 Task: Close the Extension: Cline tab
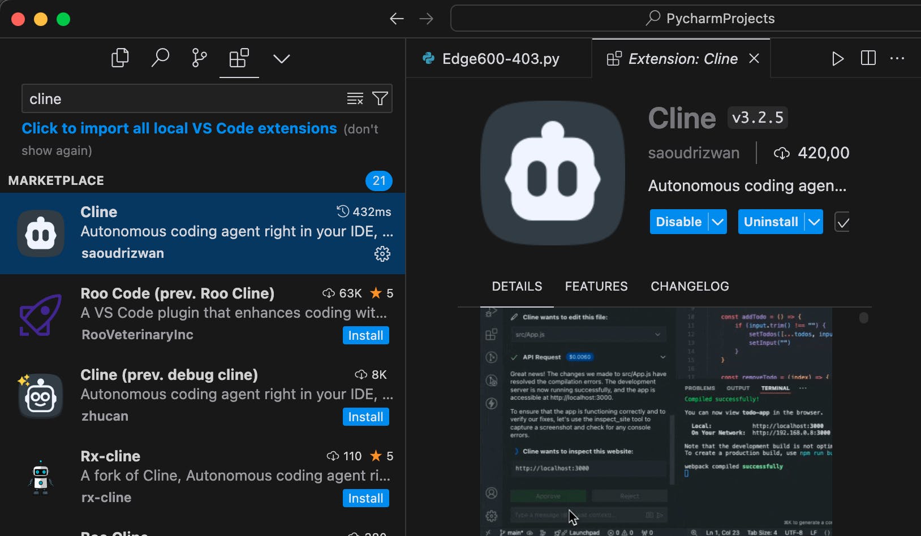click(x=754, y=58)
